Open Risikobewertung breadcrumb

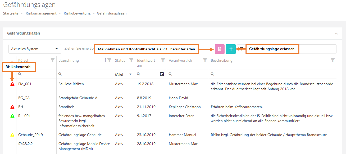[x=77, y=13]
